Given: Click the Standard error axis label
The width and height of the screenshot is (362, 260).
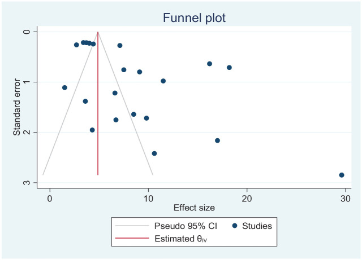Looking at the screenshot, I should point(18,108).
